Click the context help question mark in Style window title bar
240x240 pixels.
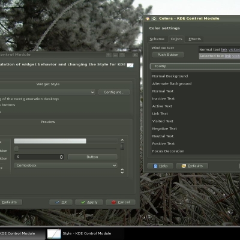click(109, 55)
